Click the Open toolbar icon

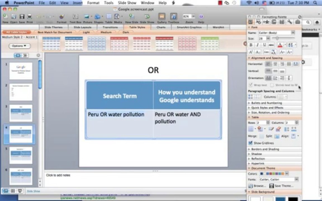[x=13, y=17]
